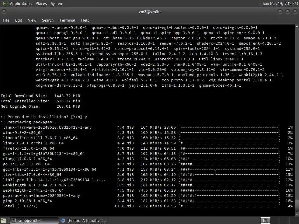Open the Edit menu
Screen dimensions: 299x224
coord(18,20)
